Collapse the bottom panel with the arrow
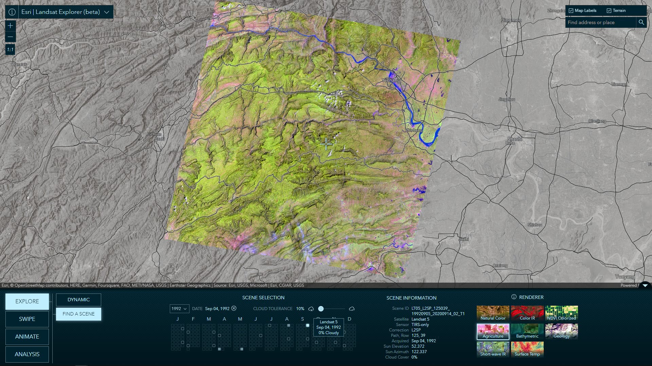Screen dimensions: 652x366 [x=645, y=285]
